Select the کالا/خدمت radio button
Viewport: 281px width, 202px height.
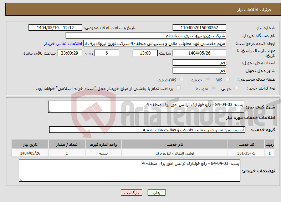click(182, 79)
